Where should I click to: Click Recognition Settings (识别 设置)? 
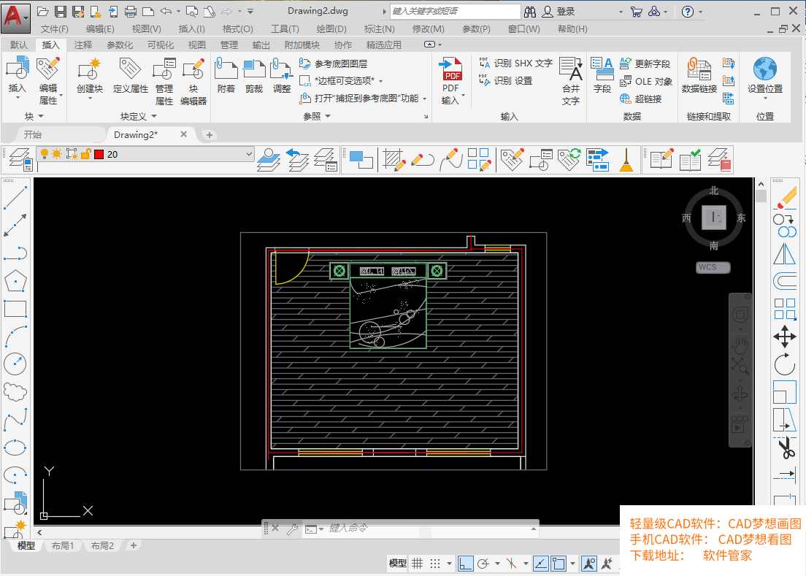click(x=505, y=81)
